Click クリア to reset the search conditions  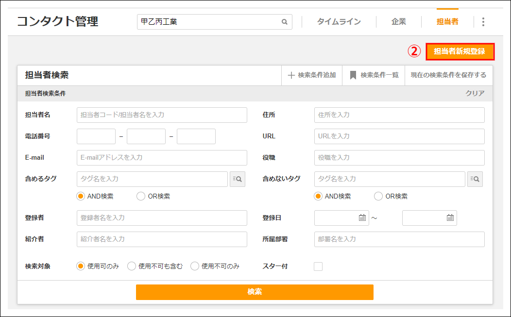click(x=475, y=93)
